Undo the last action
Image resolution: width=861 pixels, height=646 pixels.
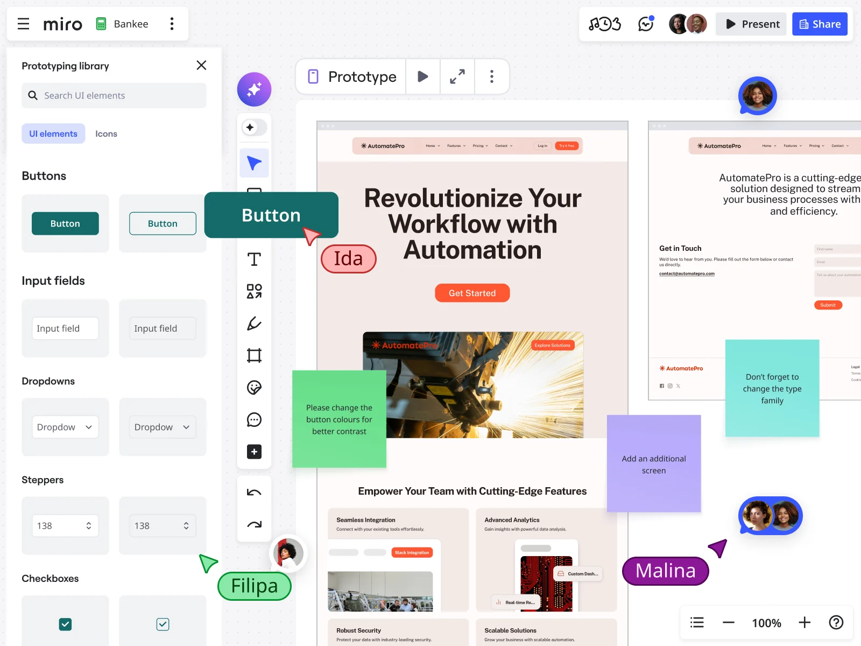click(x=254, y=493)
